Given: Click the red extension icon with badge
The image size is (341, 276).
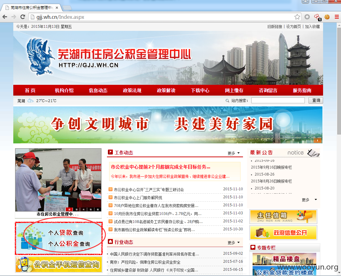Looking at the screenshot, I should pos(317,17).
